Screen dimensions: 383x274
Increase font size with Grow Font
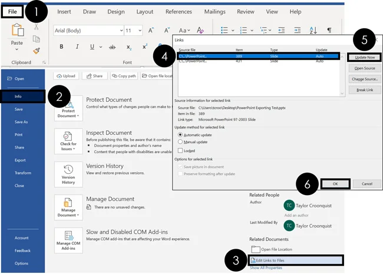click(151, 30)
